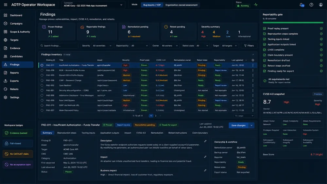Collapse the Findings inventory panel icon
327x184 pixels.
[x=253, y=55]
